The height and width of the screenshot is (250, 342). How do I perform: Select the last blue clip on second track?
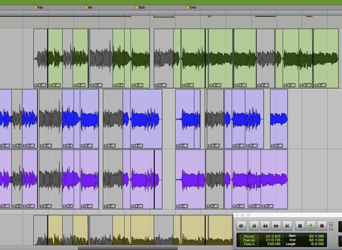click(x=279, y=118)
